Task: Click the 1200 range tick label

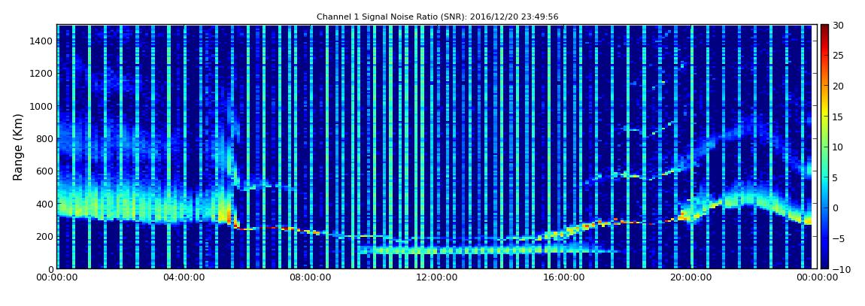Action: (42, 74)
